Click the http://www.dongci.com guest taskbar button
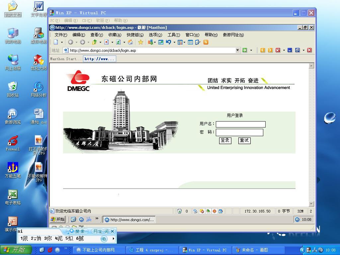Screen dimensions: 340x255 coord(129,220)
